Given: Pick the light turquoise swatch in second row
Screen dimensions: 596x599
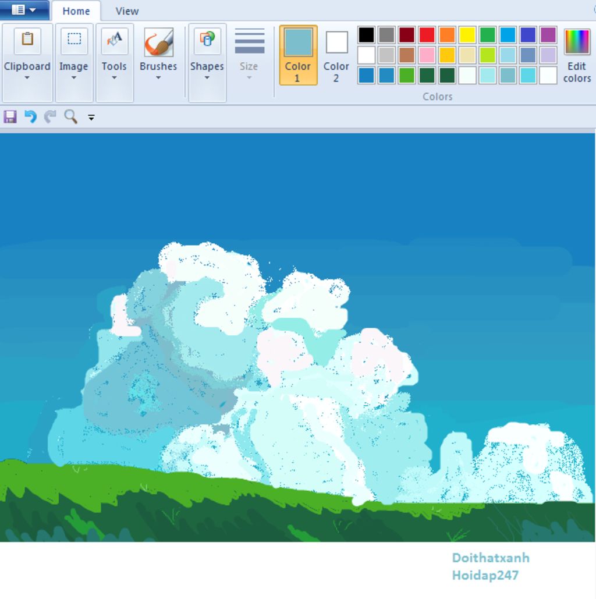Looking at the screenshot, I should point(508,55).
